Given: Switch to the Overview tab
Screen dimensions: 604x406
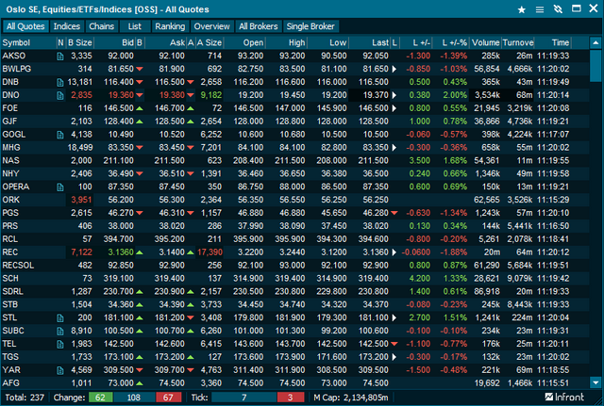Looking at the screenshot, I should [x=211, y=26].
